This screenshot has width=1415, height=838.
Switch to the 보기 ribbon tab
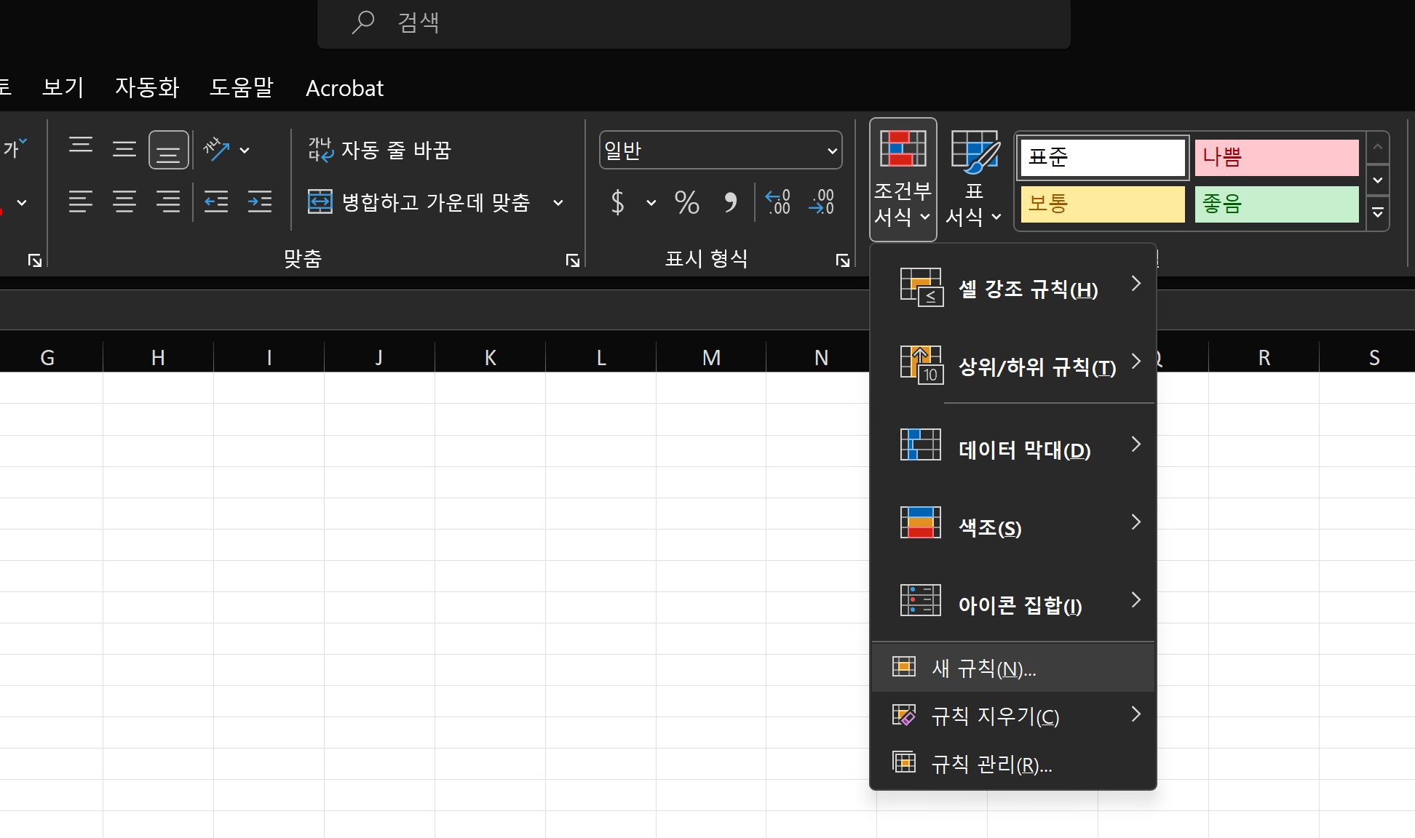click(x=63, y=87)
